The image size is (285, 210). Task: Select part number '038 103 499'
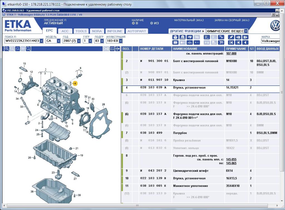pos(151,133)
